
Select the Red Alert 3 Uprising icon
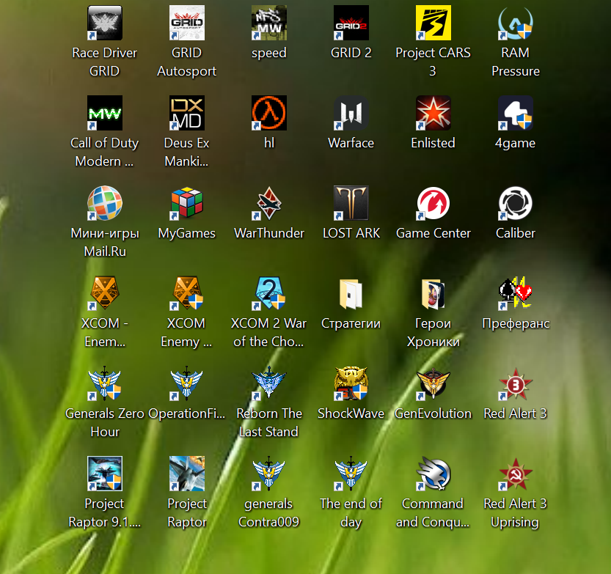(x=516, y=474)
